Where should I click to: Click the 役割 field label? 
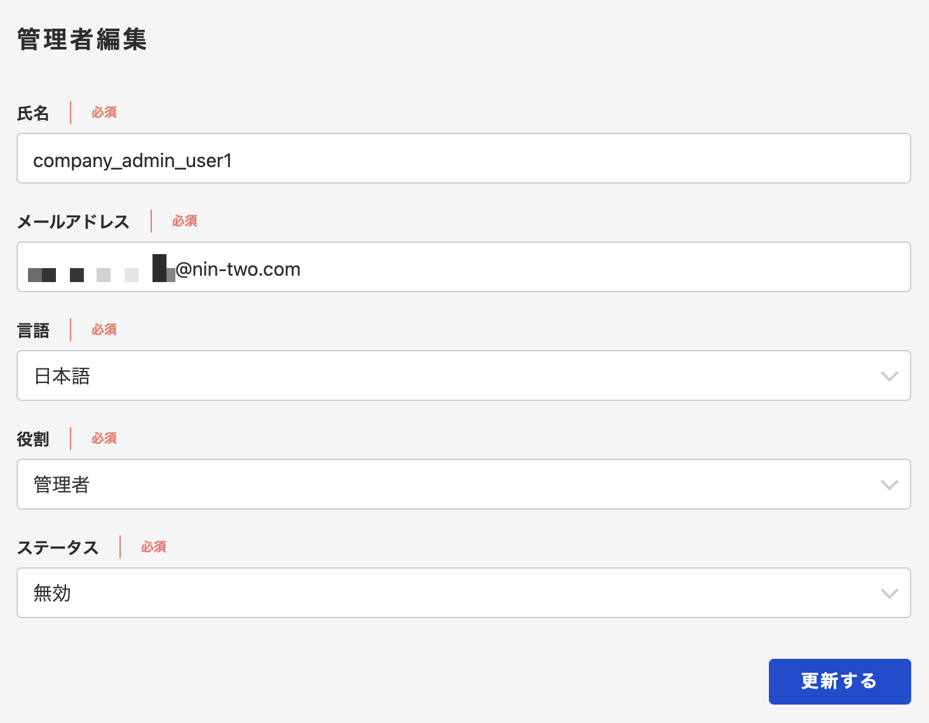click(x=33, y=439)
